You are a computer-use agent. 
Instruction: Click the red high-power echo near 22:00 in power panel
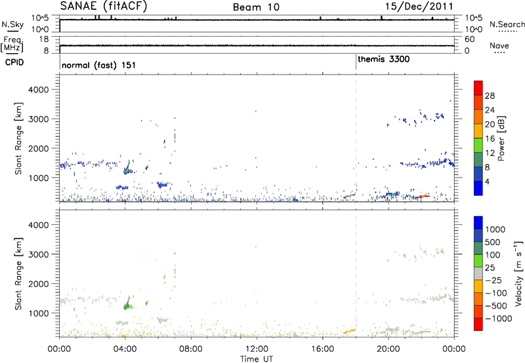tap(425, 196)
